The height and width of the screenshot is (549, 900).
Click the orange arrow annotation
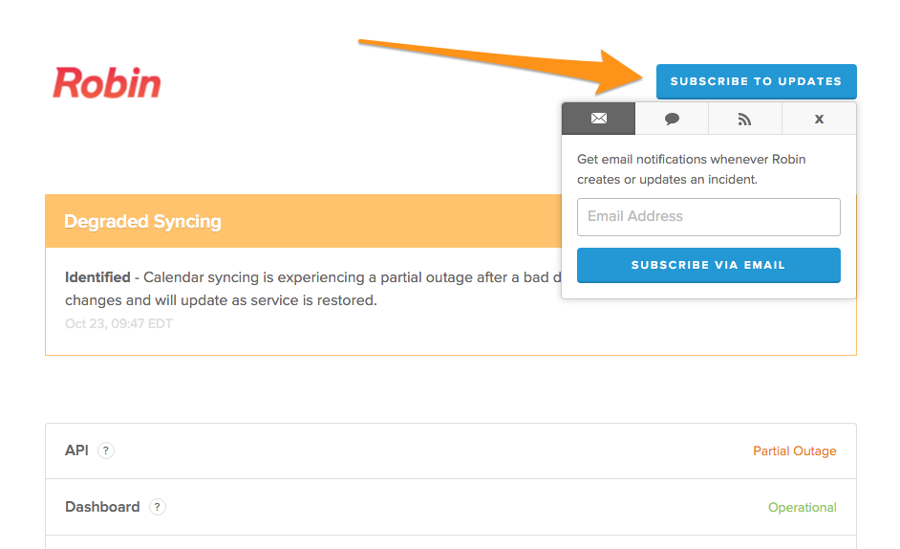click(501, 66)
